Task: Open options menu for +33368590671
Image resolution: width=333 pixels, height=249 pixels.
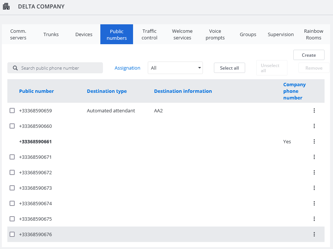Action: (314, 157)
